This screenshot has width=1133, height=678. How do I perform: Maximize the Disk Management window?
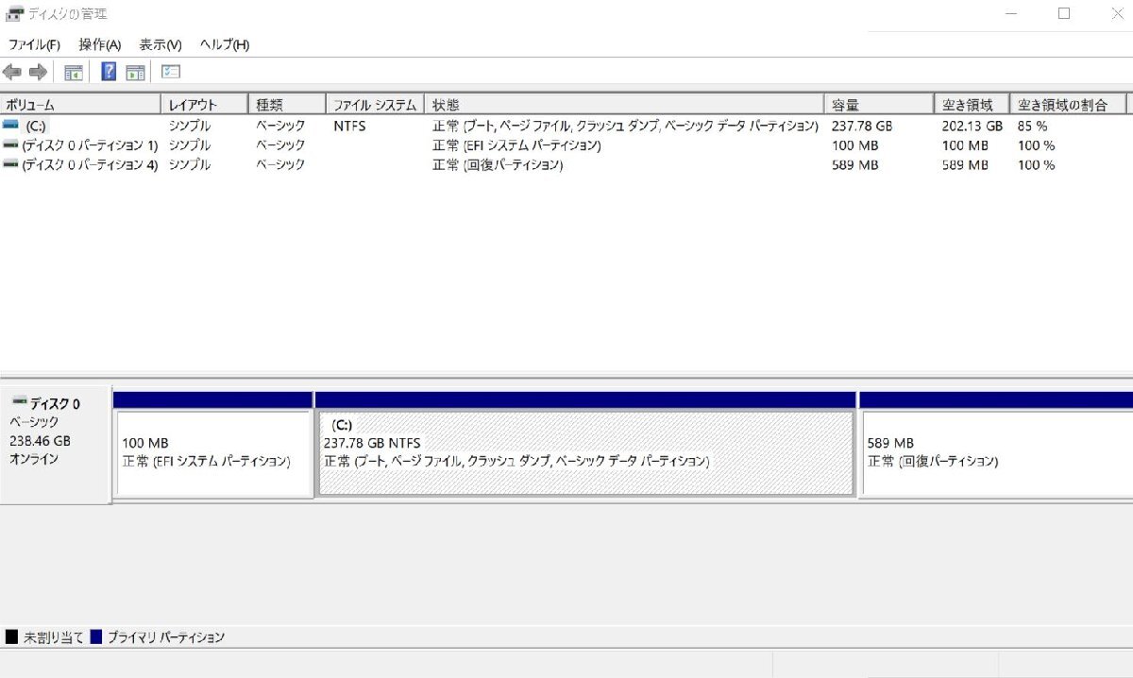click(1064, 13)
